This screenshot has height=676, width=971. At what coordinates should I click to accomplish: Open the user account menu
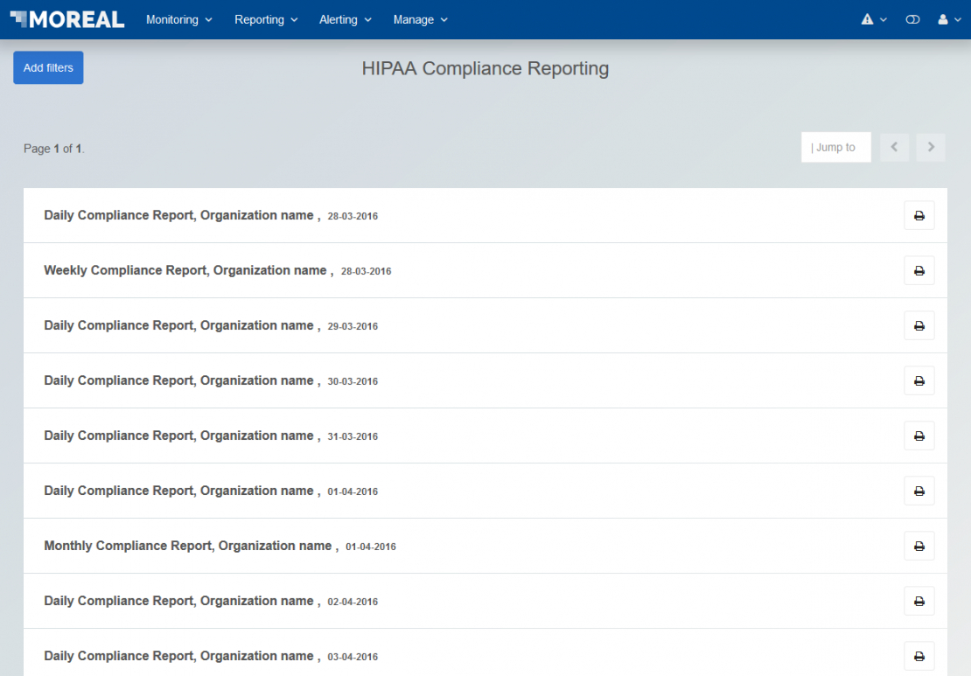click(x=949, y=20)
